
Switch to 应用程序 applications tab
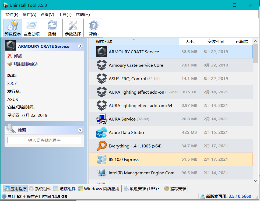pos(15,189)
